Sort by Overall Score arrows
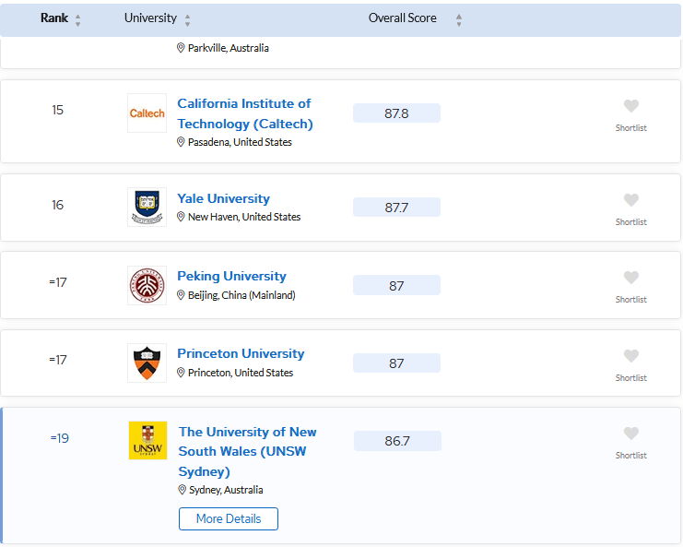Screen dimensions: 683x547 (x=459, y=19)
